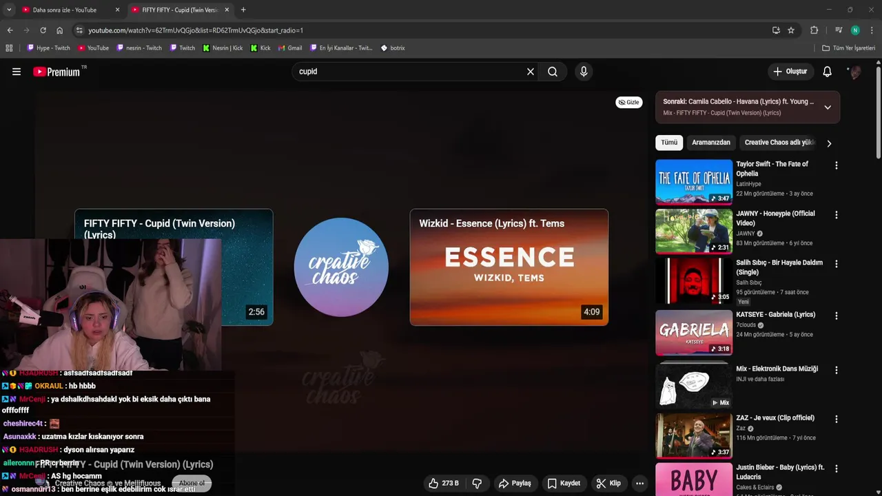Show more filter chips with the right arrow
This screenshot has height=496, width=882.
829,143
